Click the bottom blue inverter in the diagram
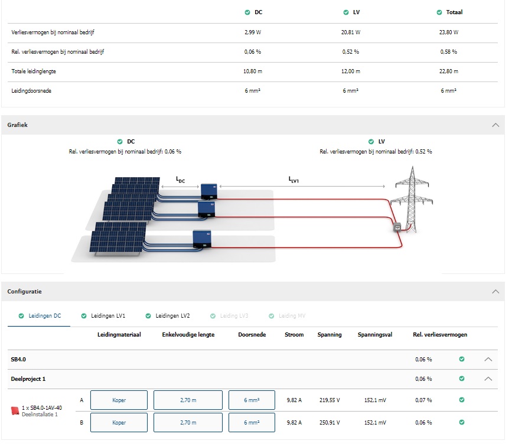 pyautogui.click(x=202, y=239)
